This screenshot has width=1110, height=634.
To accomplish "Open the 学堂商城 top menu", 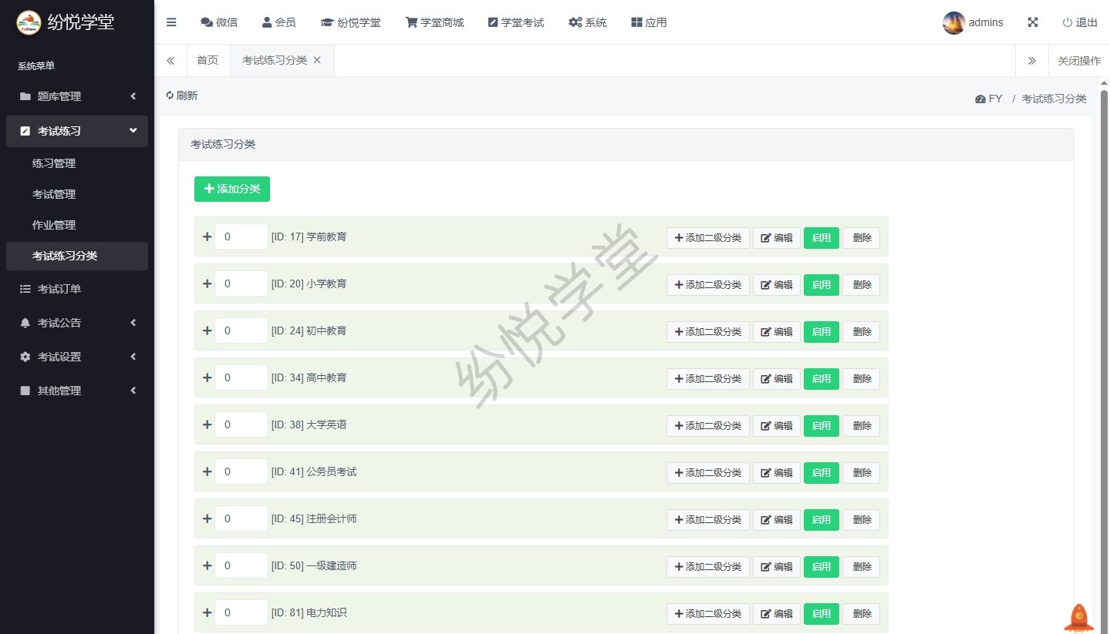I will (434, 22).
